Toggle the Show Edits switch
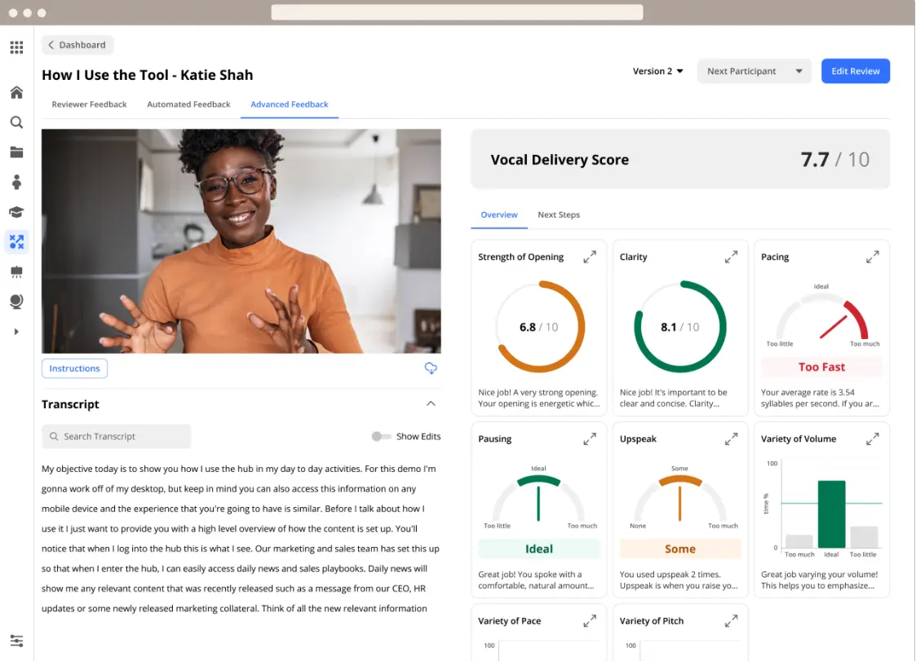Screen dimensions: 916x661 (381, 436)
